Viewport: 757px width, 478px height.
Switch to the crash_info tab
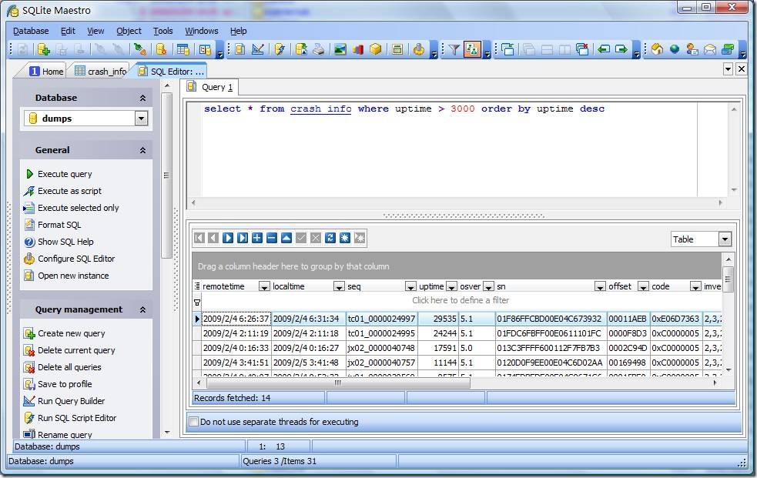[x=102, y=72]
